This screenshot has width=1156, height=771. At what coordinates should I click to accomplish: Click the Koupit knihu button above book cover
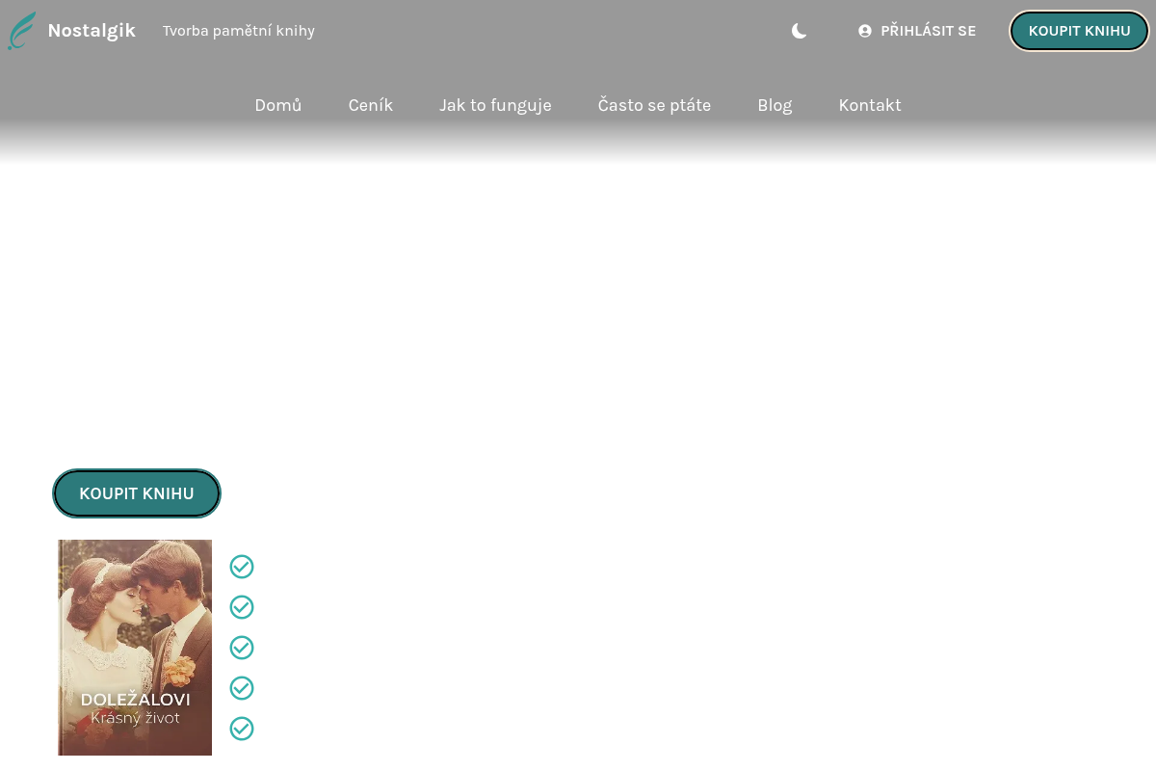(x=137, y=493)
